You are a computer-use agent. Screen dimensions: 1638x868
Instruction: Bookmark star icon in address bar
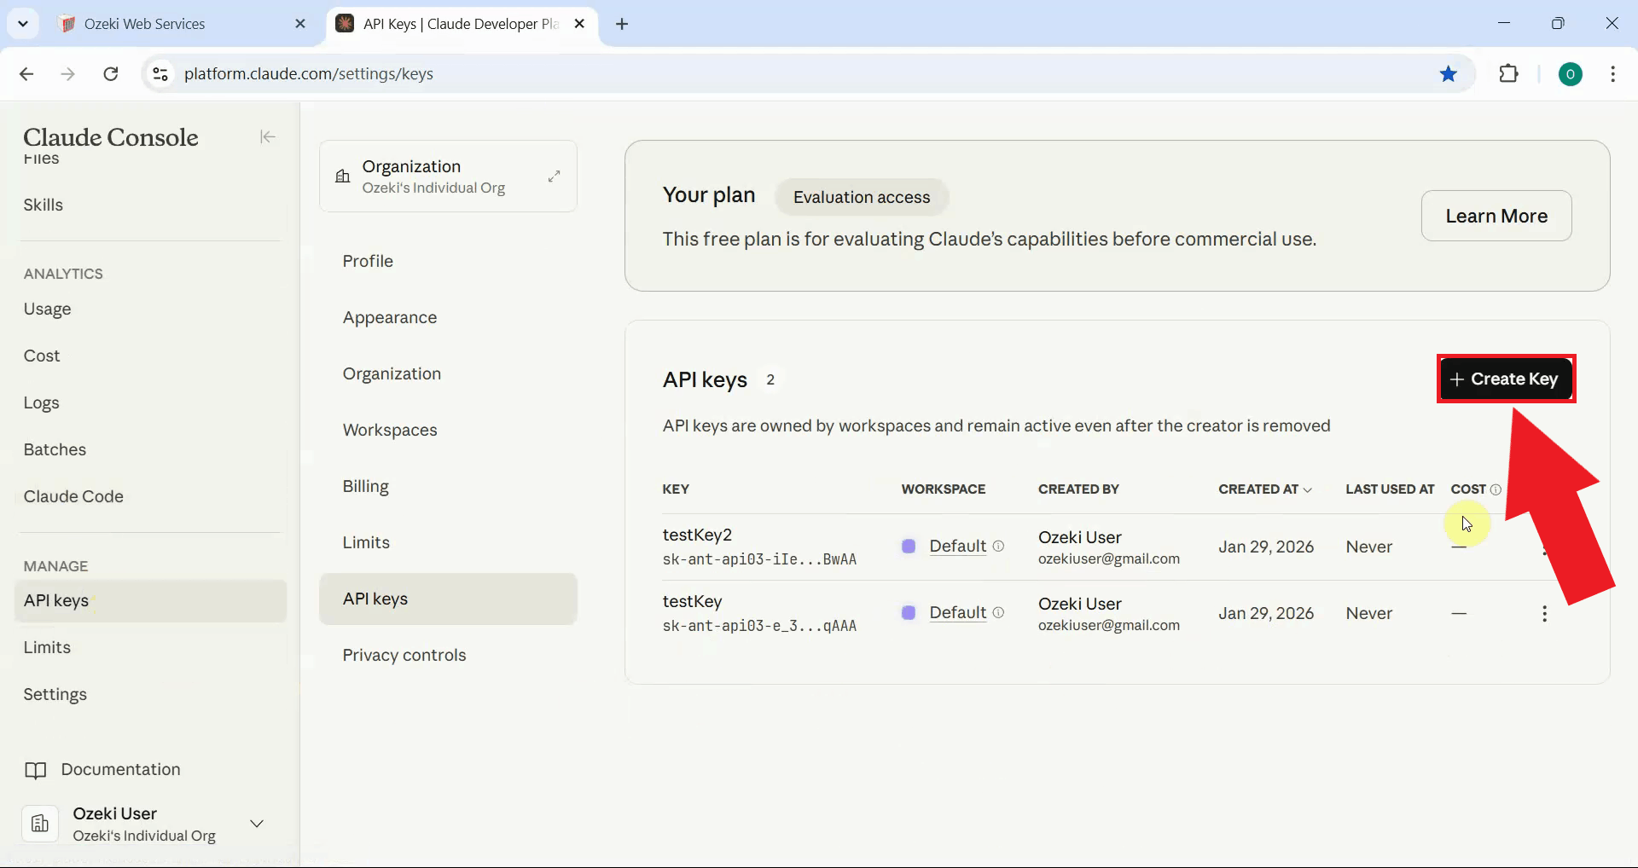[1448, 74]
